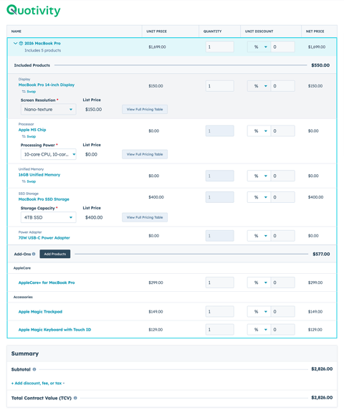Open the Storage Capacity 4TB SSD dropdown
Viewport: 344px width, 418px height.
pyautogui.click(x=49, y=217)
